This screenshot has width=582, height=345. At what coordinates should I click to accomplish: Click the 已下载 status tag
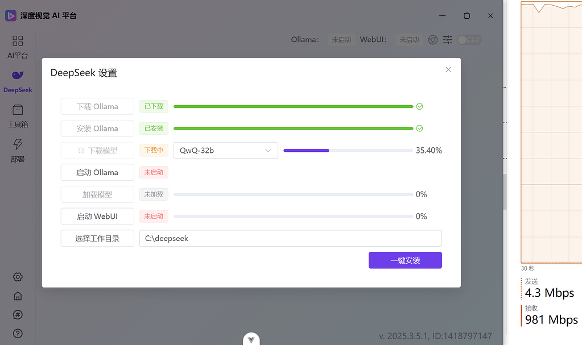[154, 106]
